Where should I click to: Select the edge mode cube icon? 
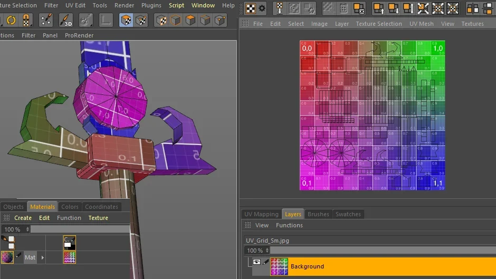[x=205, y=21]
